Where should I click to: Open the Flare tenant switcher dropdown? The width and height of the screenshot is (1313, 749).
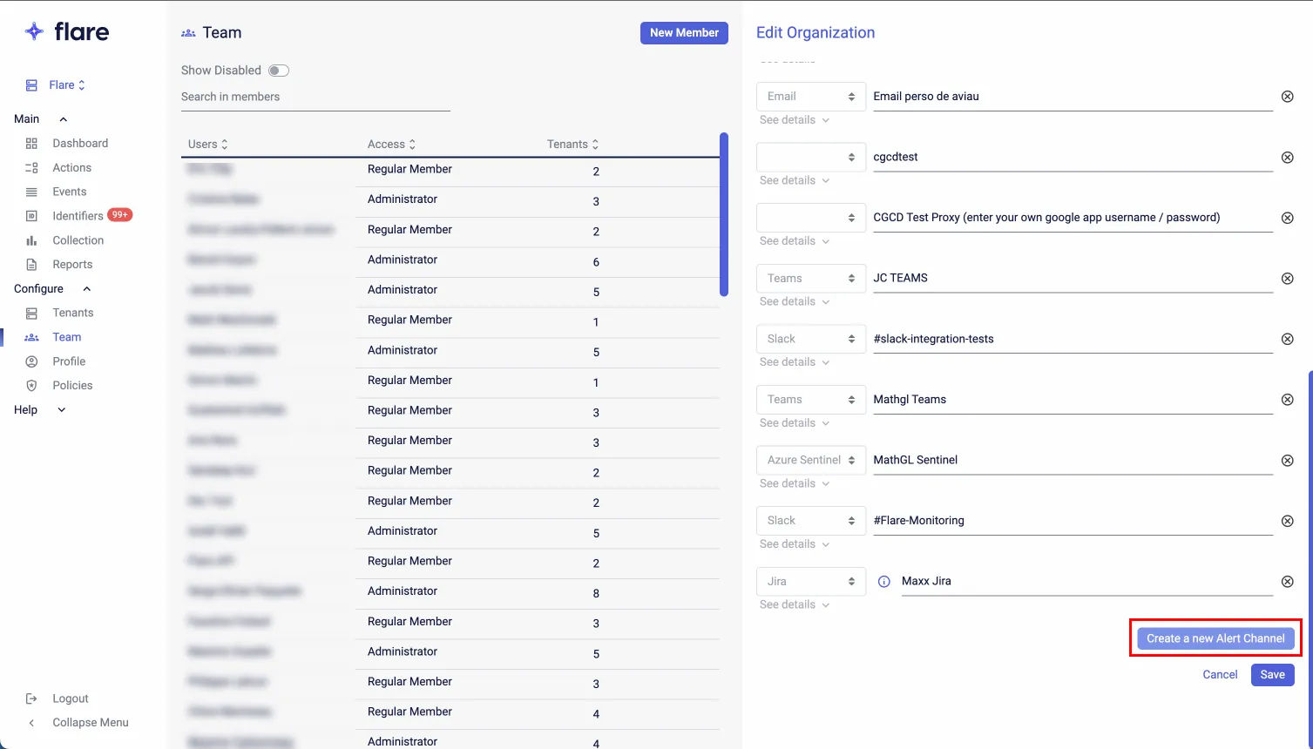(x=67, y=85)
